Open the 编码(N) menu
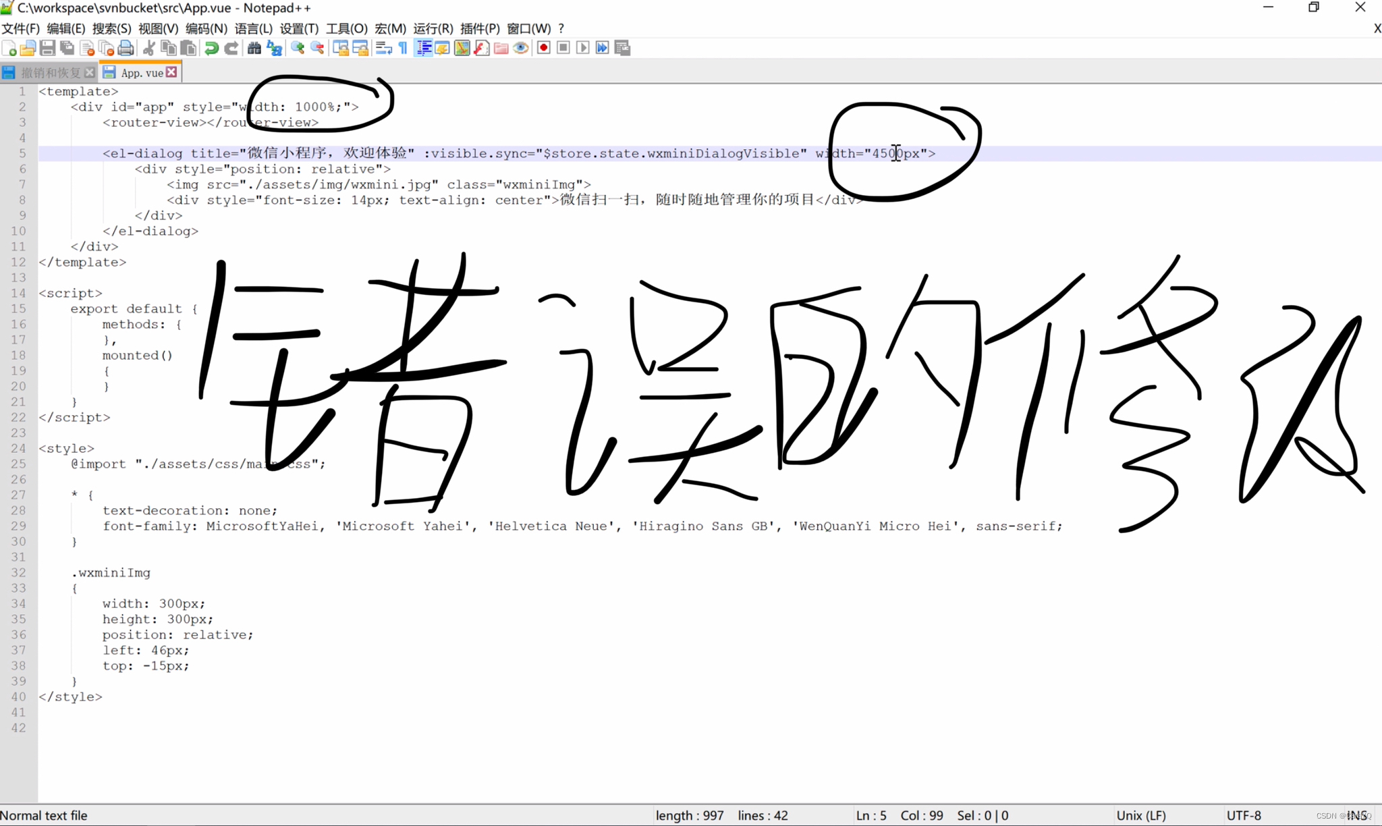Screen dimensions: 1382x826 point(206,28)
